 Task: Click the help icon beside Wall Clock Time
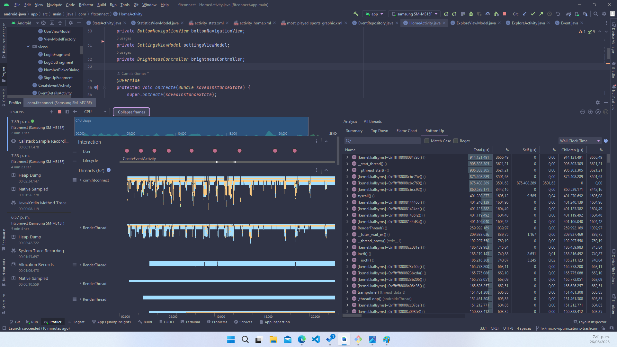pos(606,141)
